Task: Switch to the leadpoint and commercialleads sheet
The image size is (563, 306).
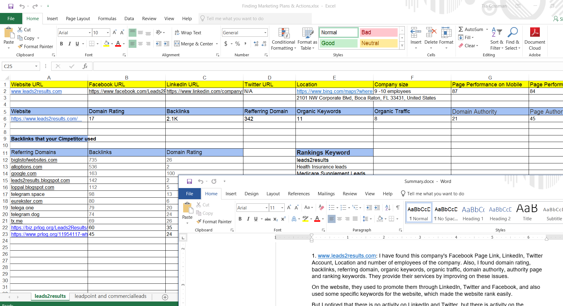Action: [x=111, y=296]
